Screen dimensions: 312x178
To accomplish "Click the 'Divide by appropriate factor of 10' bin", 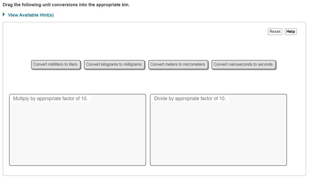I will point(218,130).
